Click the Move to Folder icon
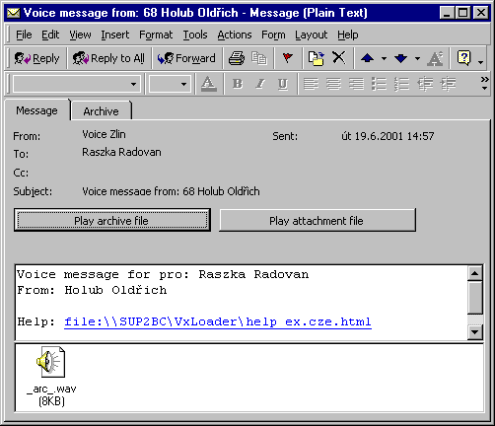 pos(316,58)
